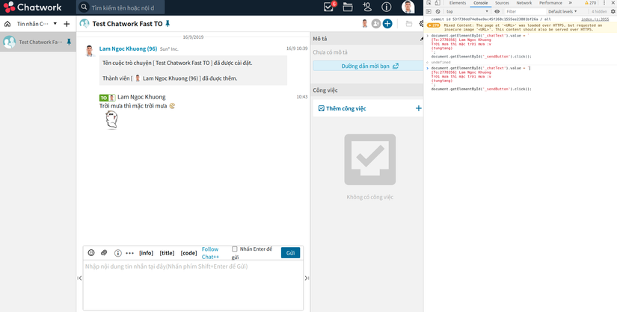Click the TO badge on the 10:43 message
This screenshot has width=617, height=312.
(104, 98)
